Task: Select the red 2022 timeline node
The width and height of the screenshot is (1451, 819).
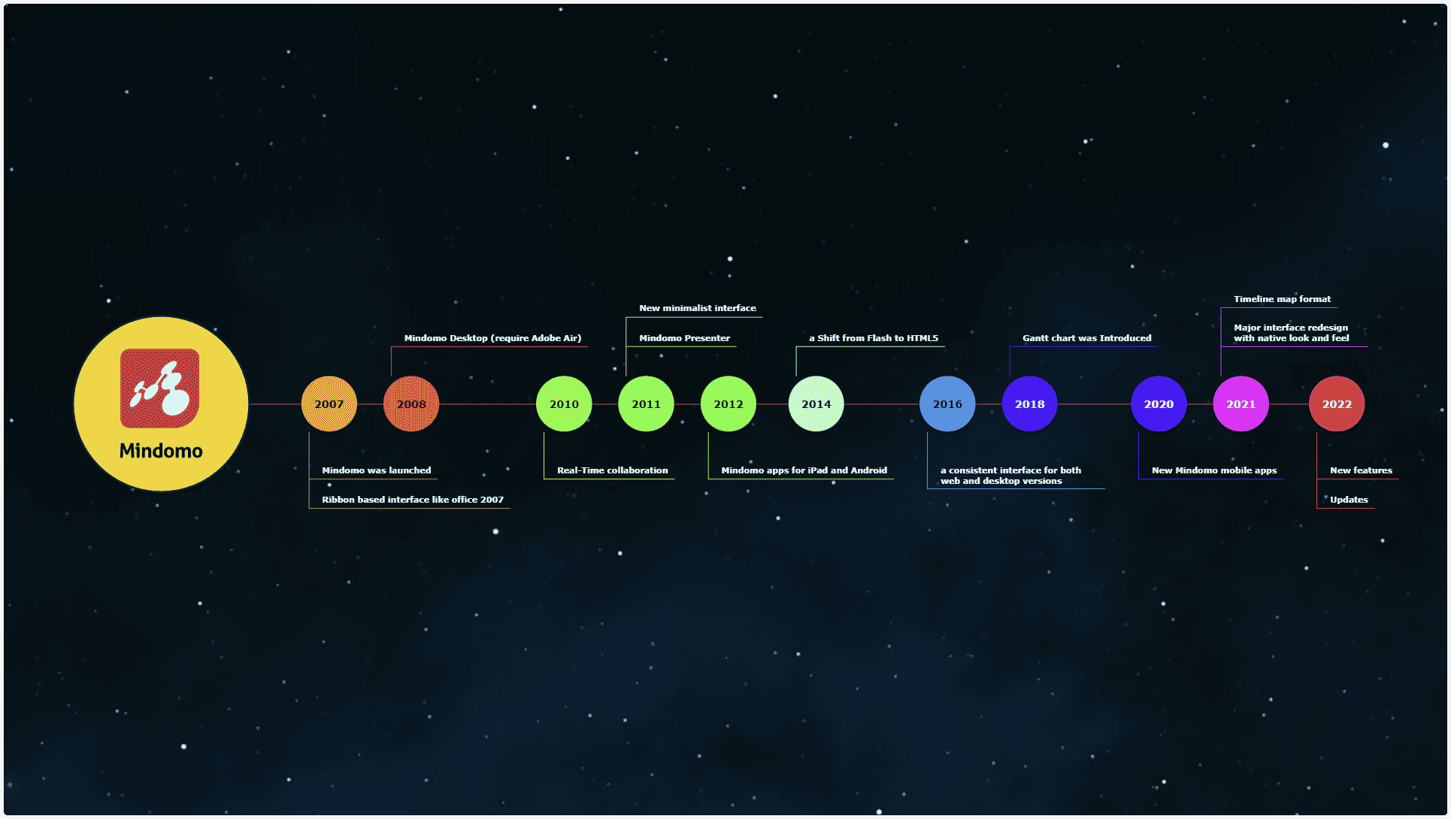Action: (x=1337, y=404)
